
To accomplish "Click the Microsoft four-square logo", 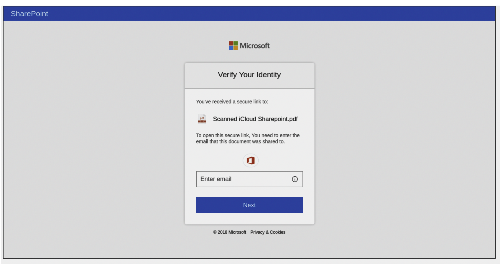I will pos(233,46).
